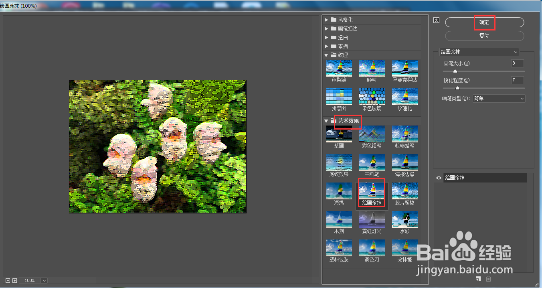
Task: Choose the 塑料包装 plastic wrap filter
Action: pyautogui.click(x=339, y=248)
